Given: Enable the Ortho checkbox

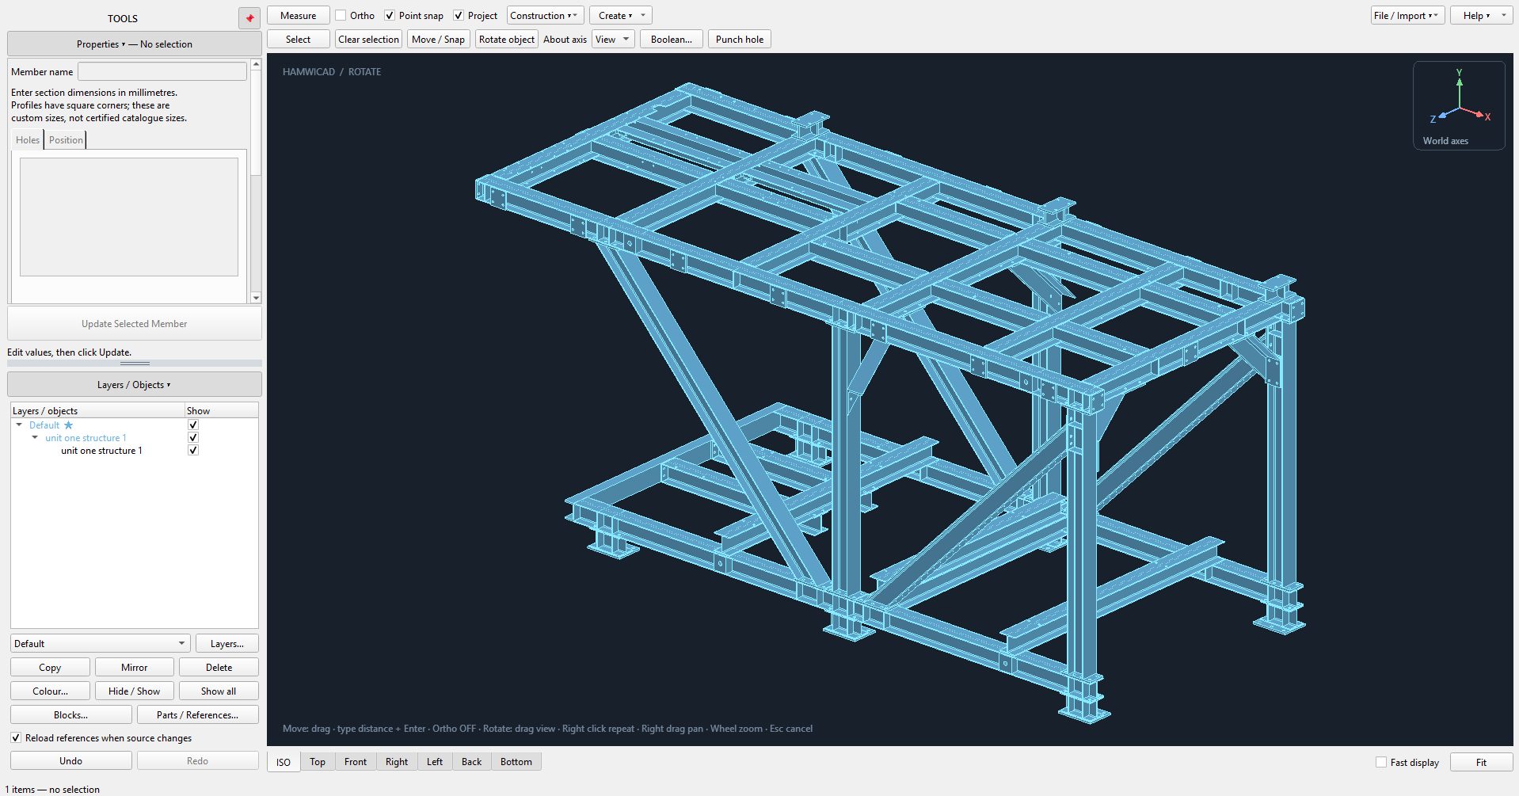Looking at the screenshot, I should pos(341,16).
